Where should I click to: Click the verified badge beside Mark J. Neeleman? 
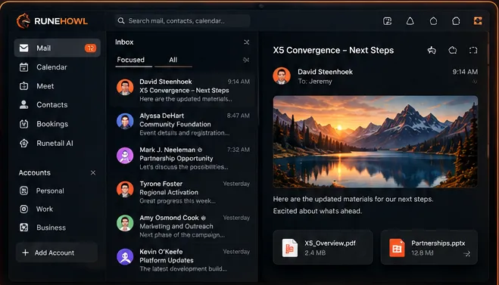pos(200,150)
